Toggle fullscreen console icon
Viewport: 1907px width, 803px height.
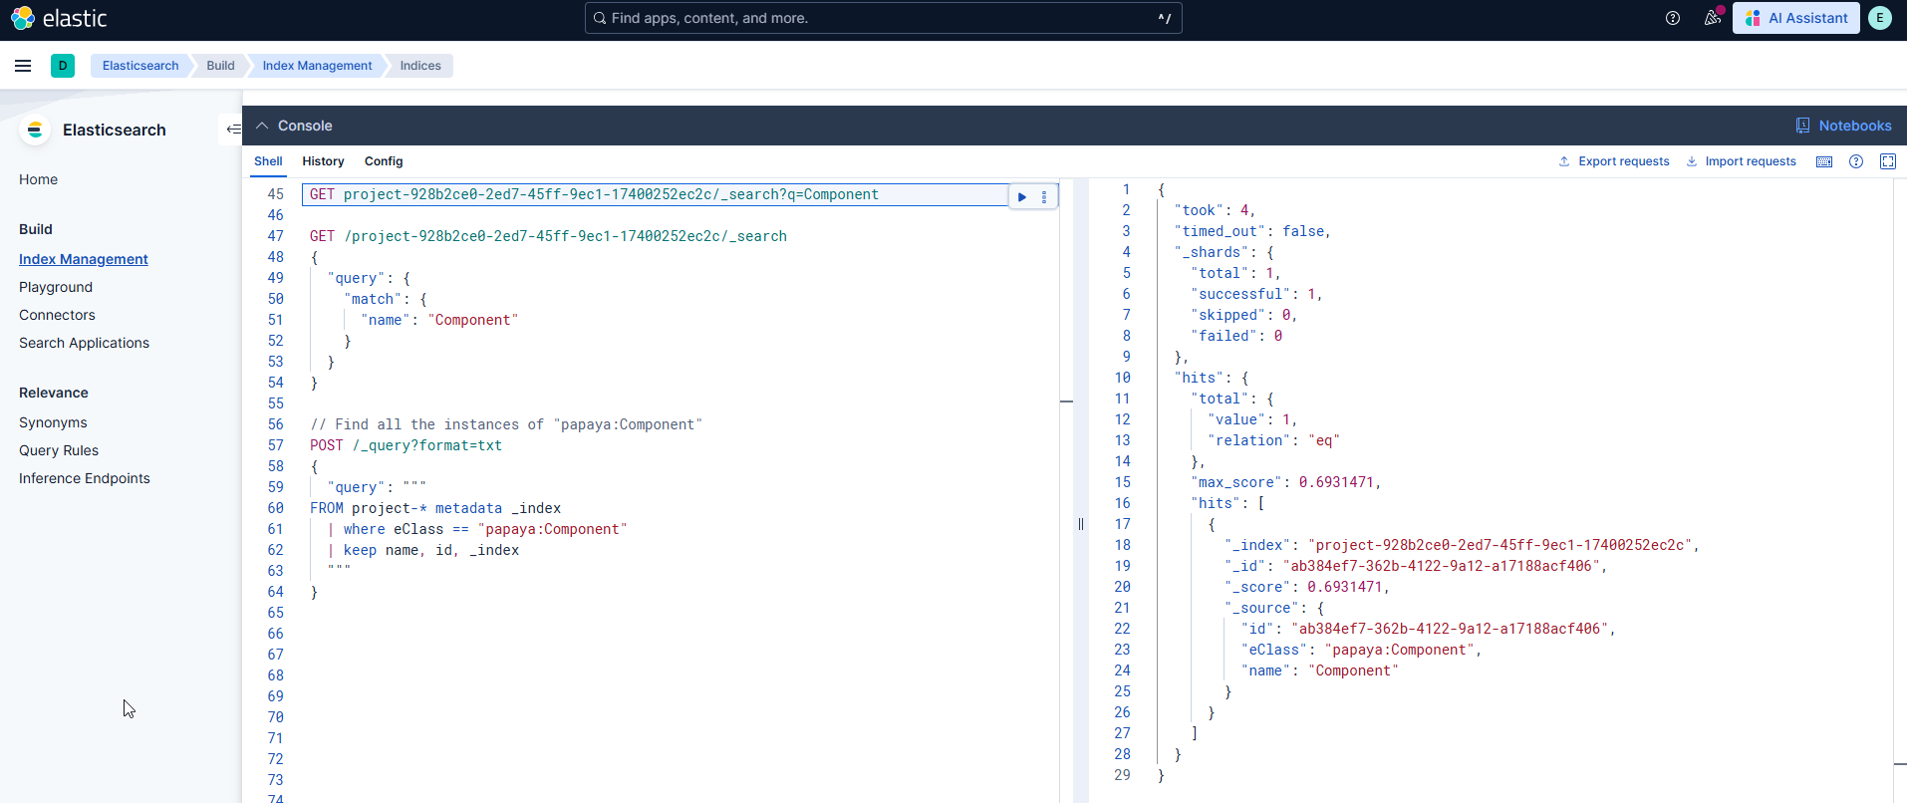[1888, 161]
